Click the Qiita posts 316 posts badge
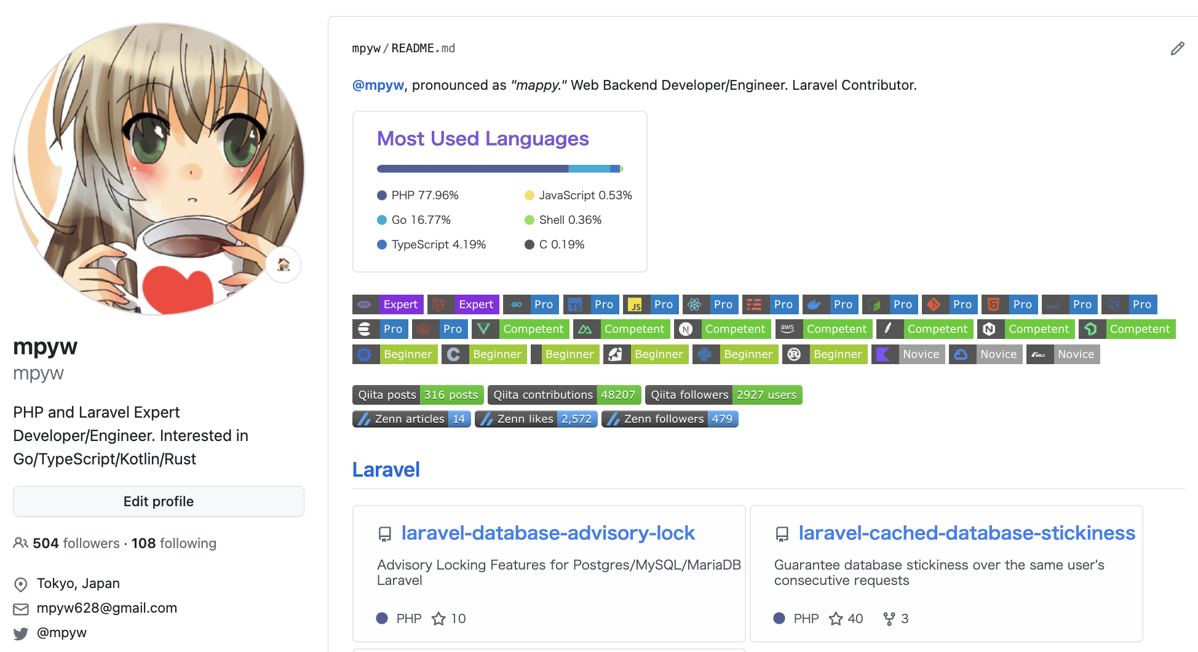 (418, 395)
